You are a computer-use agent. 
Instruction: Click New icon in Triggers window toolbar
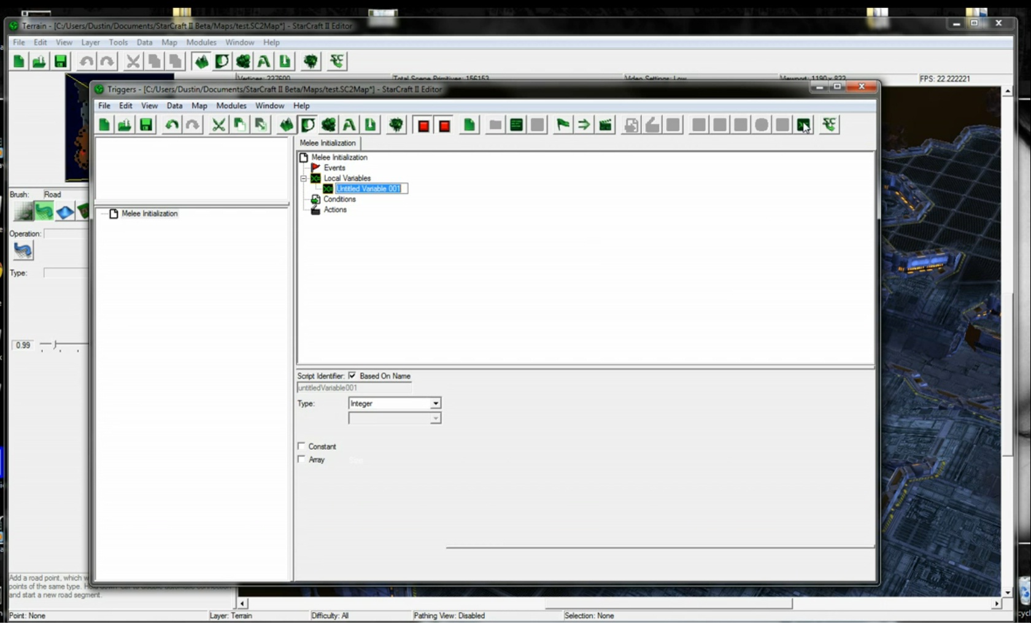click(104, 125)
